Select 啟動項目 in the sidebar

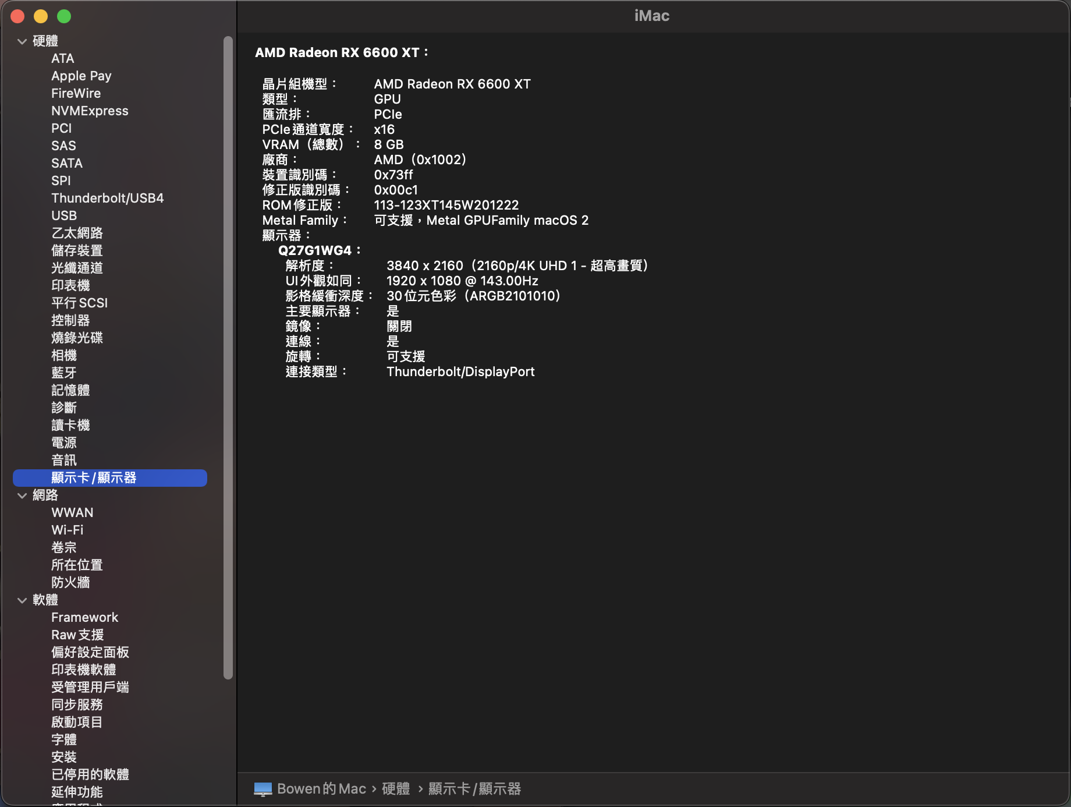coord(77,723)
